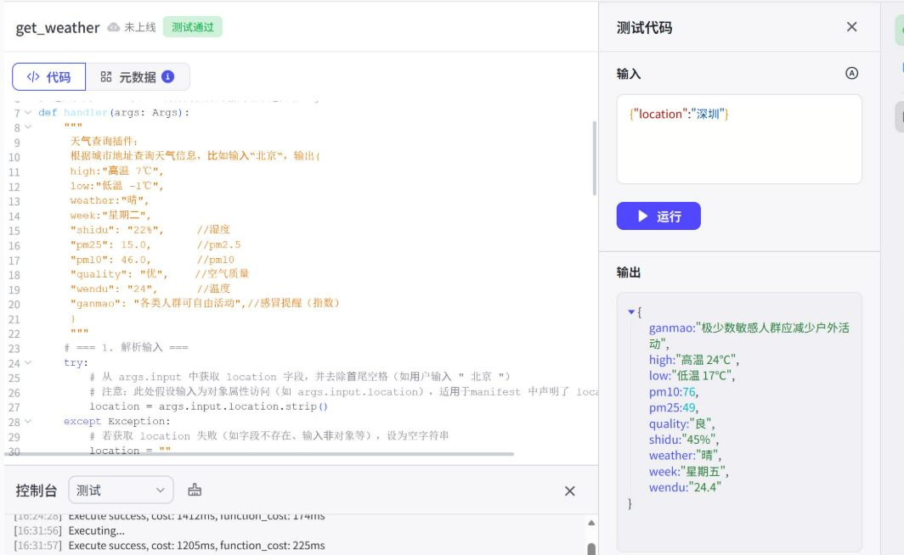Collapse the output JSON root triangle
The width and height of the screenshot is (904, 555).
pos(631,312)
